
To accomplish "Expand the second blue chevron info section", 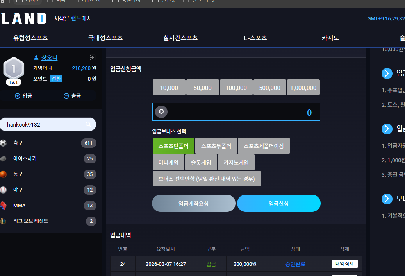I will coord(387,129).
